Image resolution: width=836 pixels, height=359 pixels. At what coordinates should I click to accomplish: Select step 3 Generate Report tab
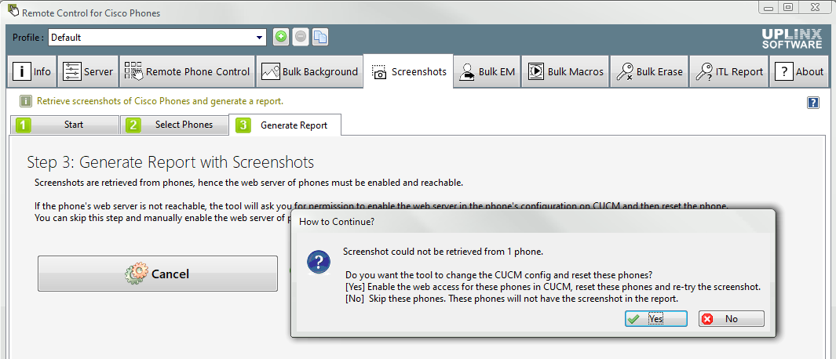(x=285, y=125)
